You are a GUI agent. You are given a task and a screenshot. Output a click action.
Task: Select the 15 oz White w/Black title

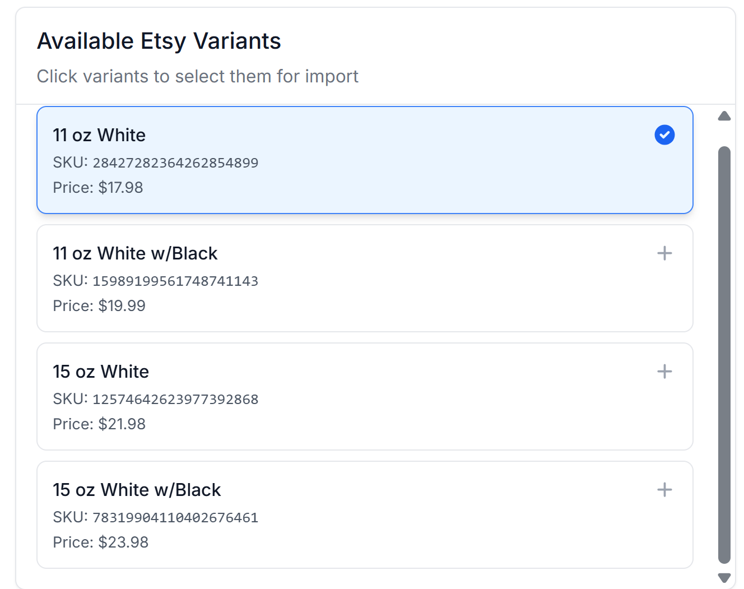click(137, 490)
